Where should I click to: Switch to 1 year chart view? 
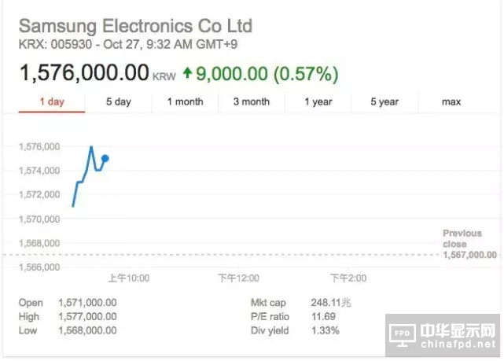click(318, 102)
